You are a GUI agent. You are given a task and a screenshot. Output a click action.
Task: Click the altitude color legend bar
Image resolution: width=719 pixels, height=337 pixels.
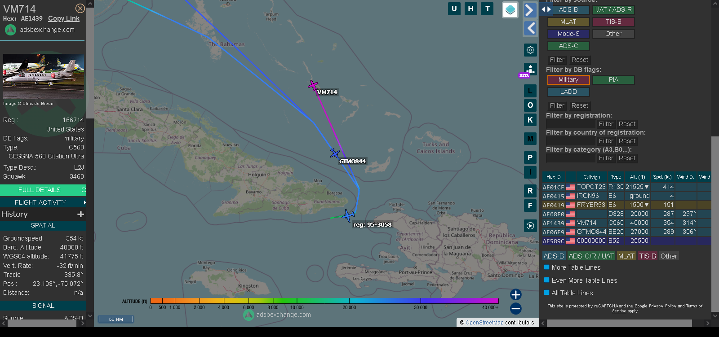(324, 301)
